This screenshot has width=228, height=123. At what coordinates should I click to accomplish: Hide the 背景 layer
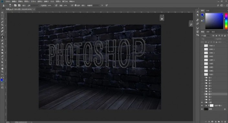pos(202,109)
